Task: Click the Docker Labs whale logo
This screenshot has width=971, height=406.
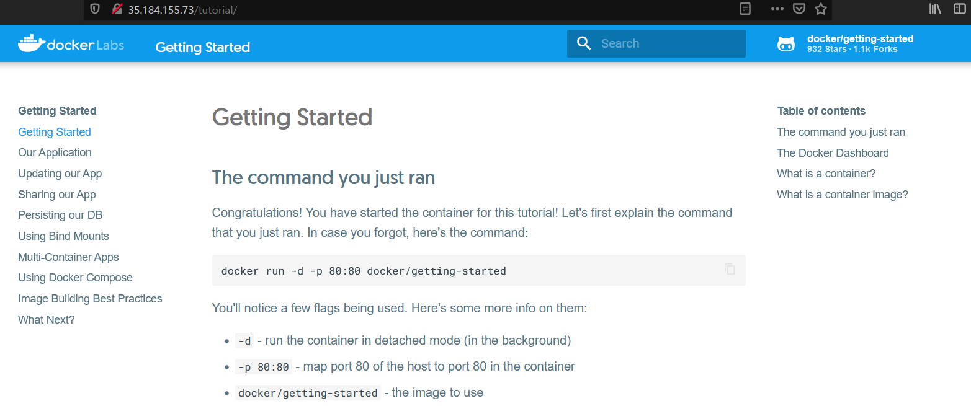Action: click(x=71, y=44)
